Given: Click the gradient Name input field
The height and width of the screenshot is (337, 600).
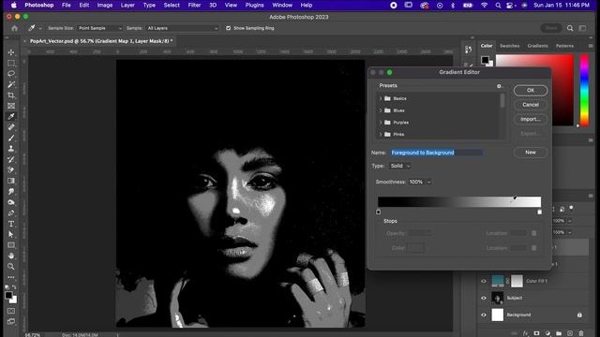Looking at the screenshot, I should point(437,153).
